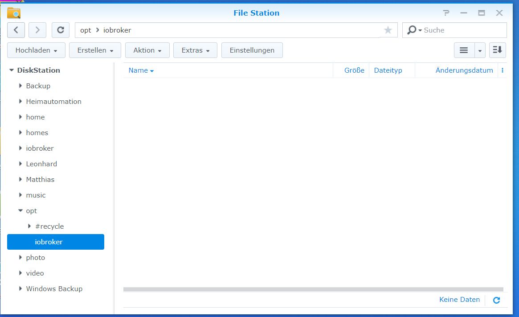Expand the photo folder arrow
519x317 pixels.
pos(20,257)
